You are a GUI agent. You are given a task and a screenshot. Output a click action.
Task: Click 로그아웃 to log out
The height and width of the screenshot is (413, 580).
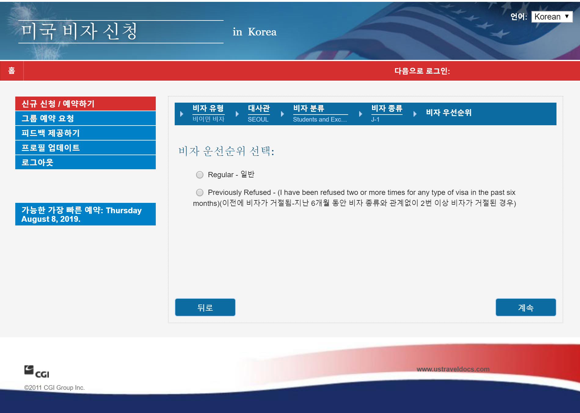(86, 162)
